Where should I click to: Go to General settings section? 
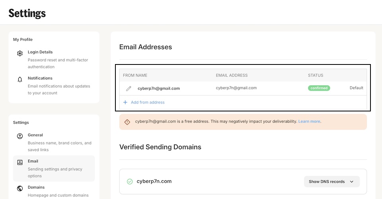click(x=35, y=135)
